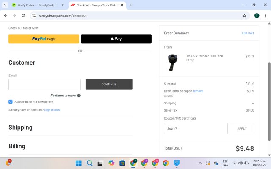Image resolution: width=271 pixels, height=169 pixels.
Task: Open Microsoft Store from taskbar
Action: (x=122, y=163)
